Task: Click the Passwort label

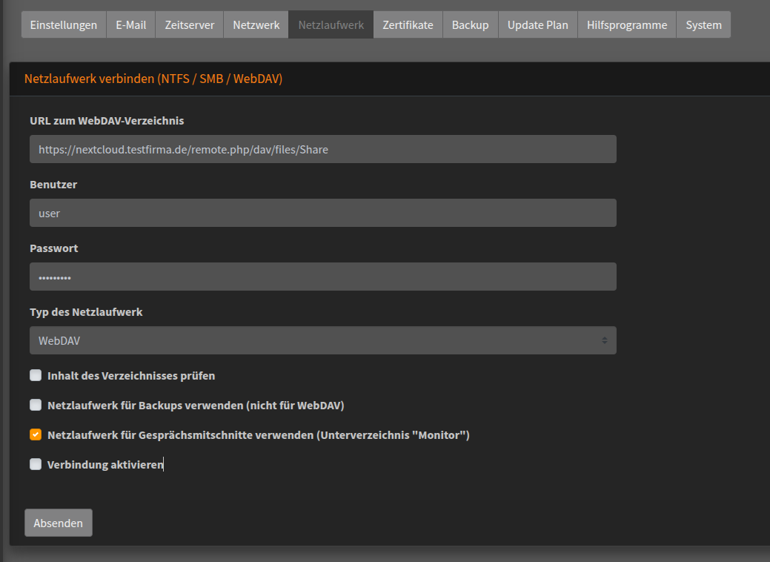Action: [54, 248]
